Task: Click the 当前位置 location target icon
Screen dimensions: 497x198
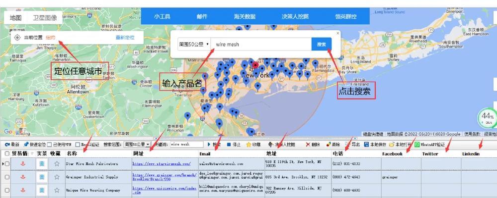Action: [17, 38]
